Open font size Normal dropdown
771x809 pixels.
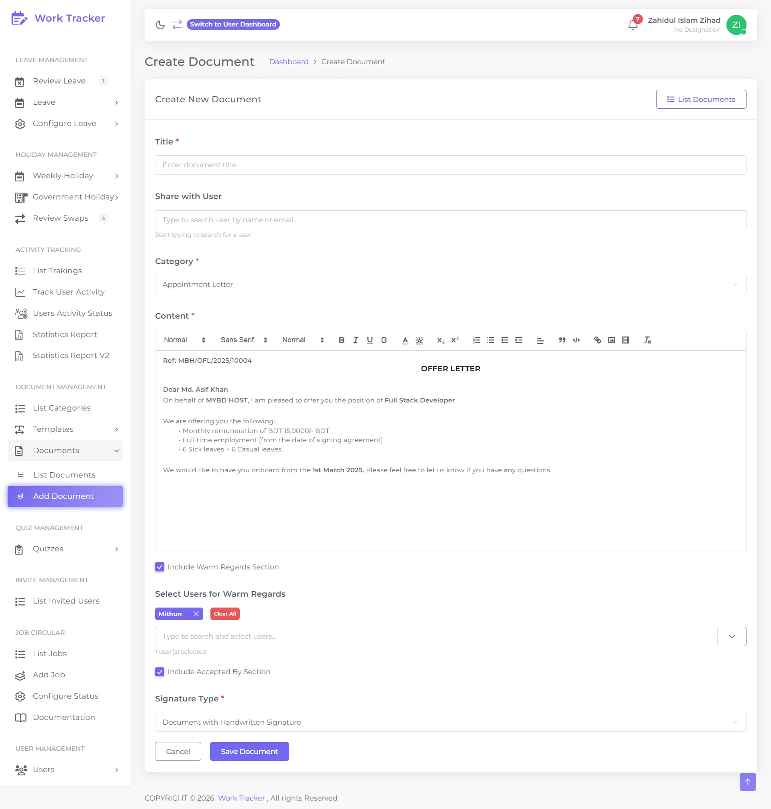point(303,340)
